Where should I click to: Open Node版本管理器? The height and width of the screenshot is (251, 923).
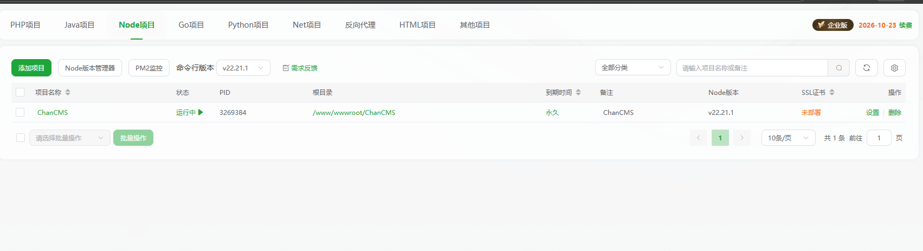coord(90,68)
